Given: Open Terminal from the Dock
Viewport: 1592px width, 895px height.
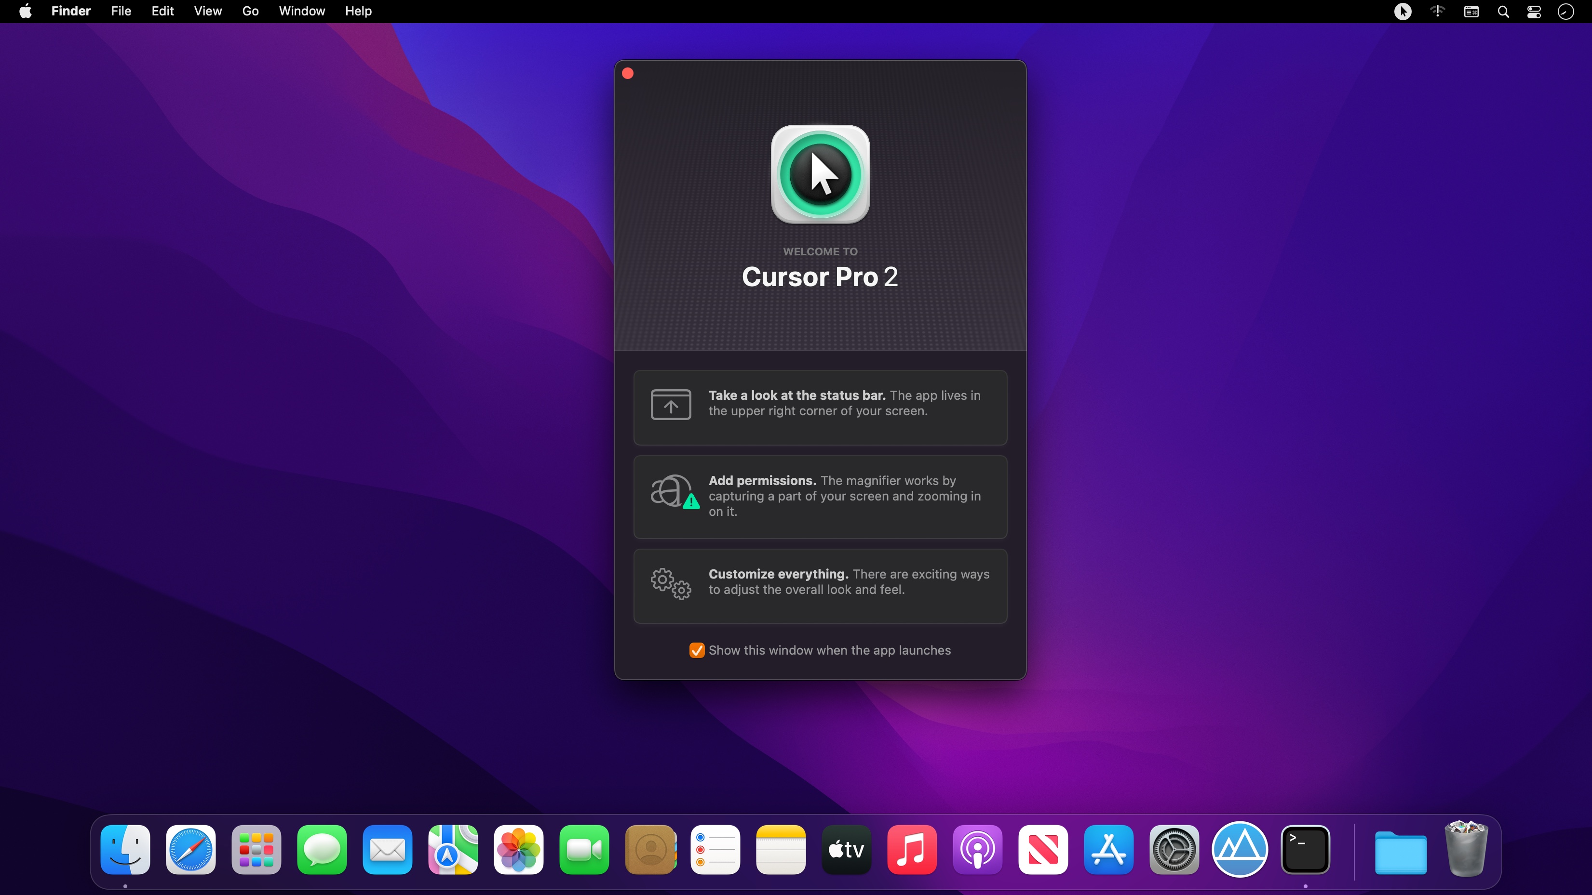Looking at the screenshot, I should click(1305, 849).
